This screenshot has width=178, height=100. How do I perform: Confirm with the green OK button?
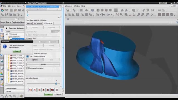tap(49, 94)
